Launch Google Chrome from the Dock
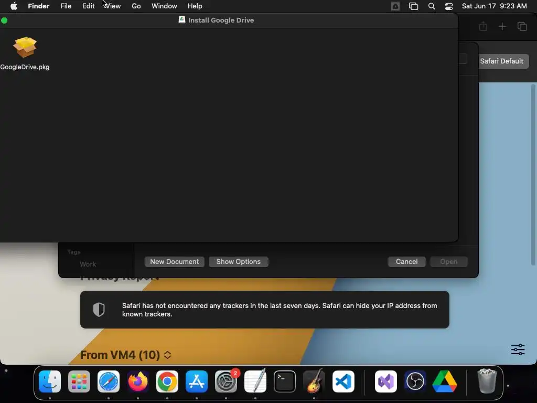537x403 pixels. (x=167, y=381)
